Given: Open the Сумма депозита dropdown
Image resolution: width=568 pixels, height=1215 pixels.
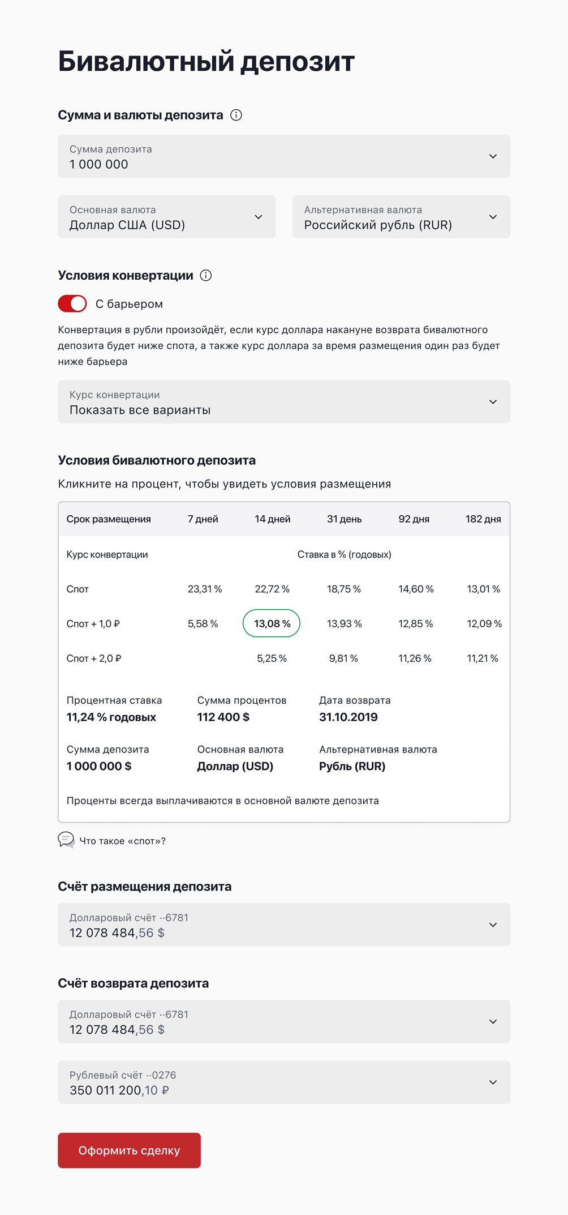Looking at the screenshot, I should pyautogui.click(x=284, y=156).
